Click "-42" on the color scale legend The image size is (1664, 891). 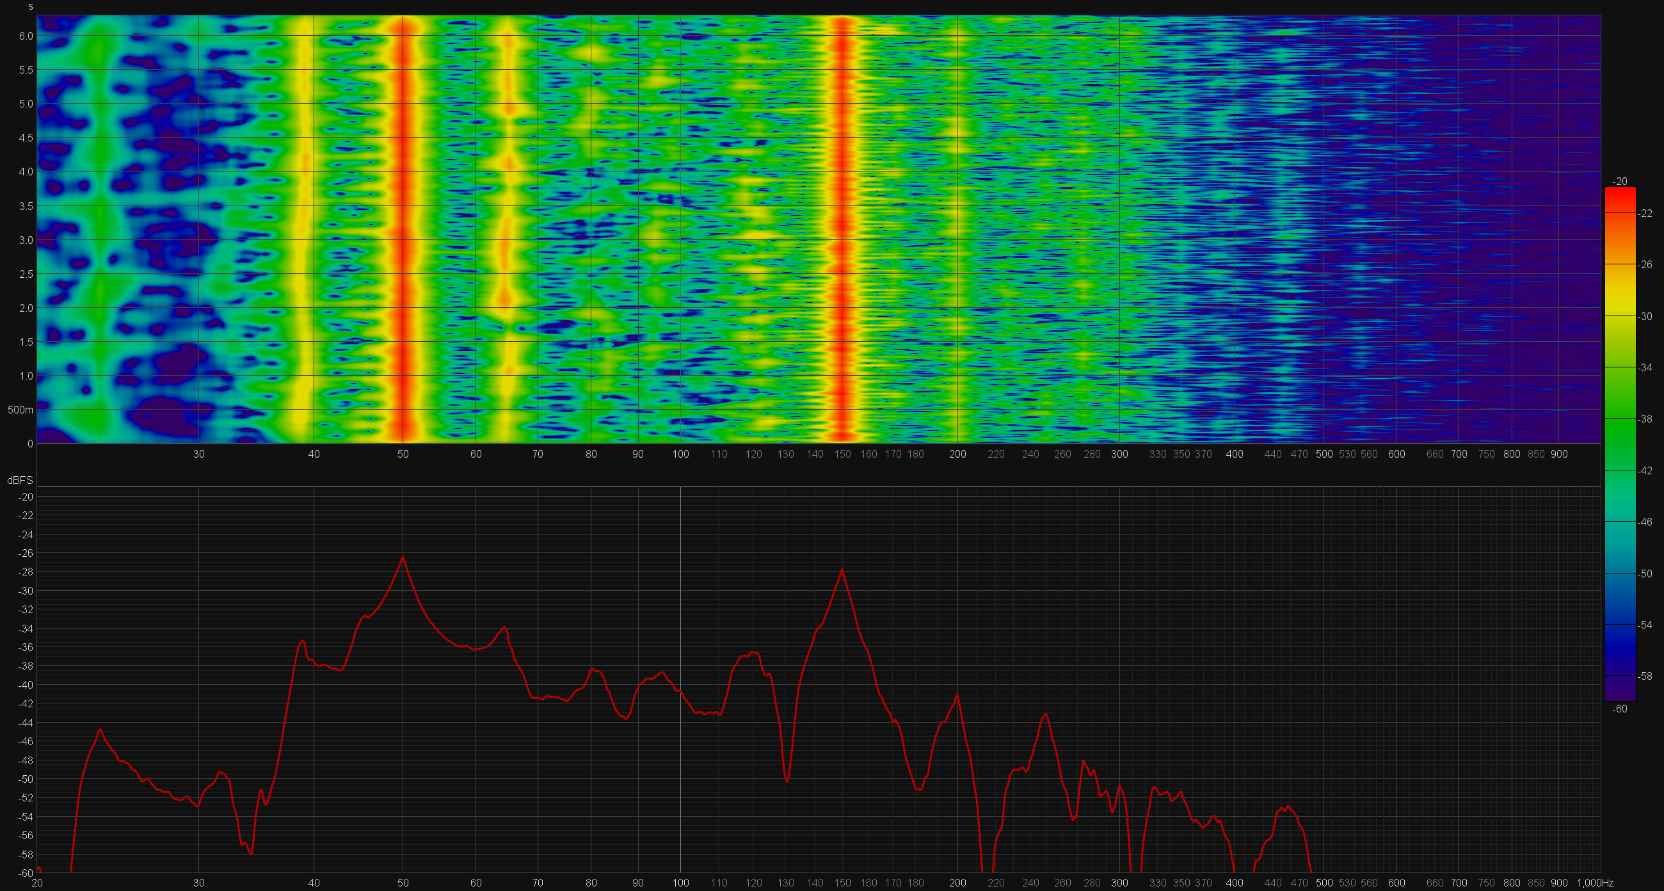pos(1645,470)
